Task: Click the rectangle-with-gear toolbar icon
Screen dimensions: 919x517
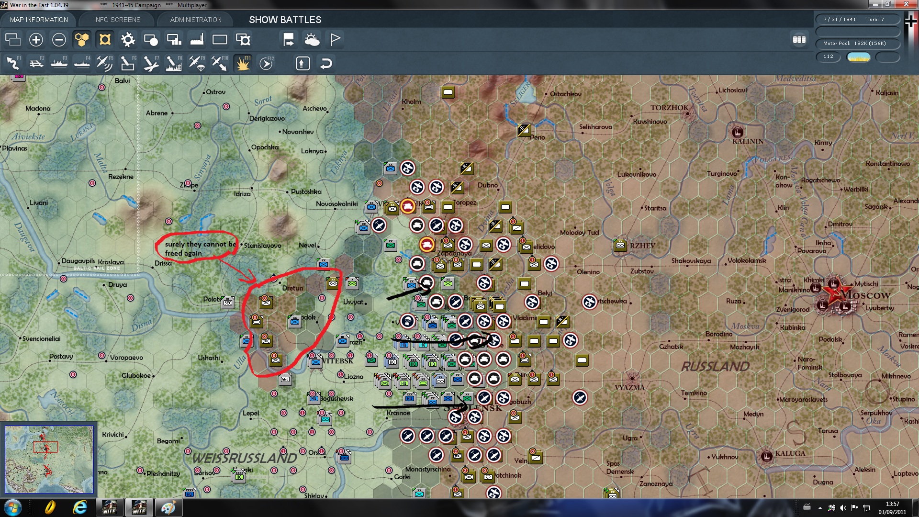Action: point(243,39)
